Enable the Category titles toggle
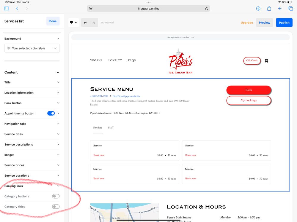The image size is (297, 222). (56, 207)
